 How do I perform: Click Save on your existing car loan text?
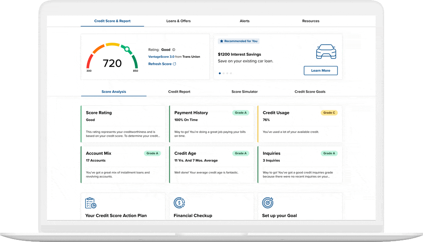pos(245,61)
